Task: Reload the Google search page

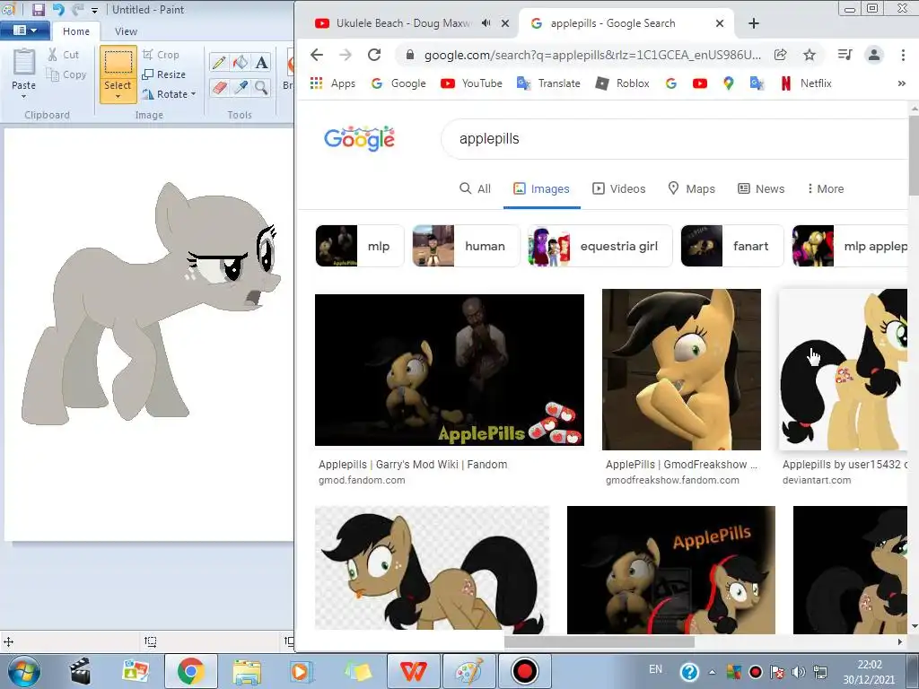Action: point(374,55)
